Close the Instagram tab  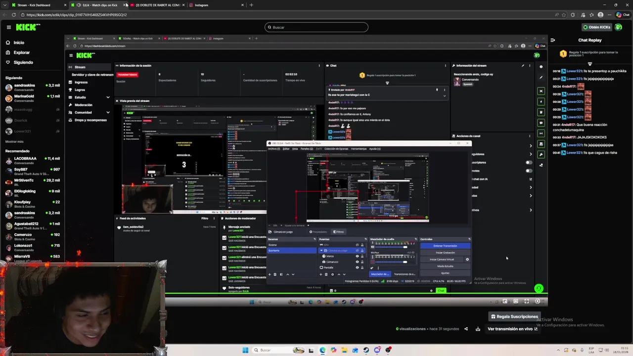(242, 5)
